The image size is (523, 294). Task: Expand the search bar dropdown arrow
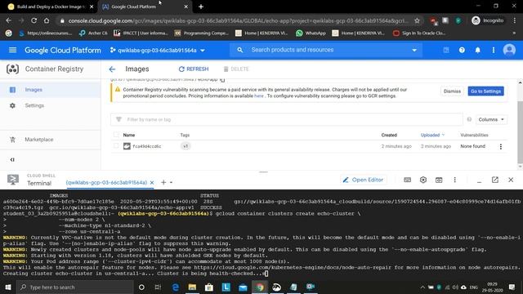pyautogui.click(x=414, y=51)
